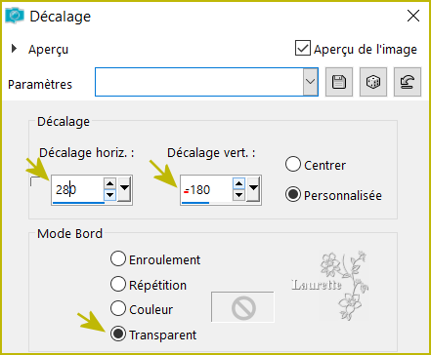The height and width of the screenshot is (355, 431).
Task: Click the Décalage vert. value field
Action: (206, 190)
